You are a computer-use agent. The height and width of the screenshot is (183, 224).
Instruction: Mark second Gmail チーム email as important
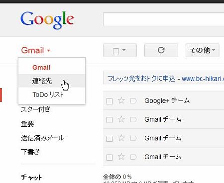(x=133, y=138)
